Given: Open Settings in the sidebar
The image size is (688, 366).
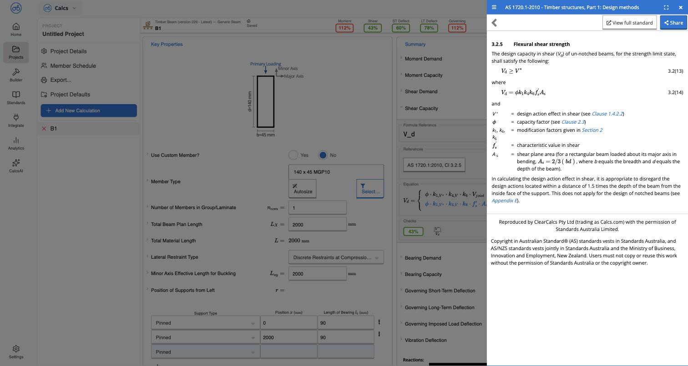Looking at the screenshot, I should point(16,352).
